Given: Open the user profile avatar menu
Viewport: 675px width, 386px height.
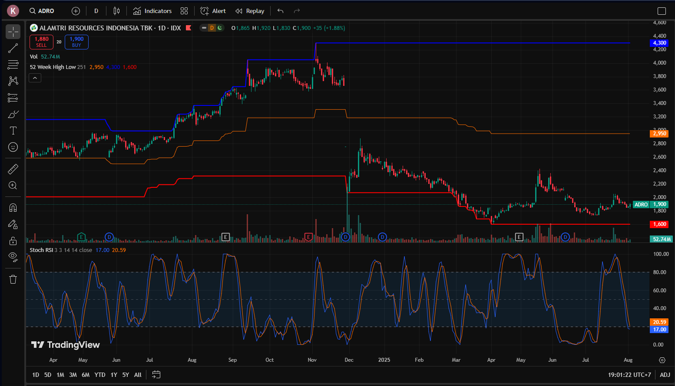Looking at the screenshot, I should tap(13, 11).
